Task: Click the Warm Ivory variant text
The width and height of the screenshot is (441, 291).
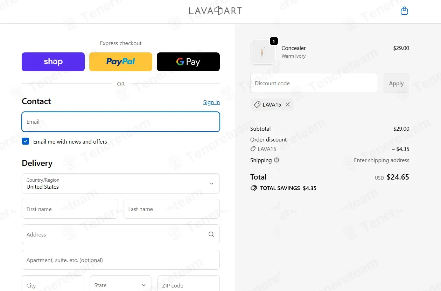Action: pyautogui.click(x=294, y=56)
